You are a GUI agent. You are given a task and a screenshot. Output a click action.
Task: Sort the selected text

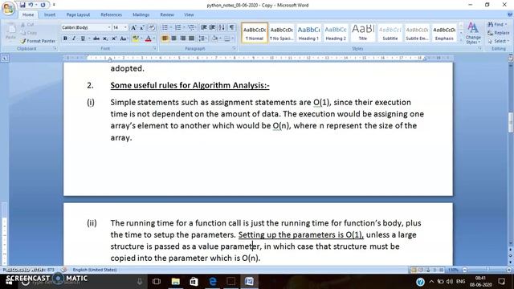pos(222,27)
